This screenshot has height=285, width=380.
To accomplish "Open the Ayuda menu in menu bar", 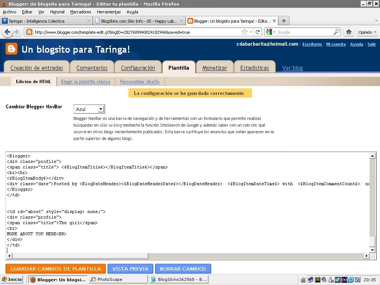I will click(132, 12).
